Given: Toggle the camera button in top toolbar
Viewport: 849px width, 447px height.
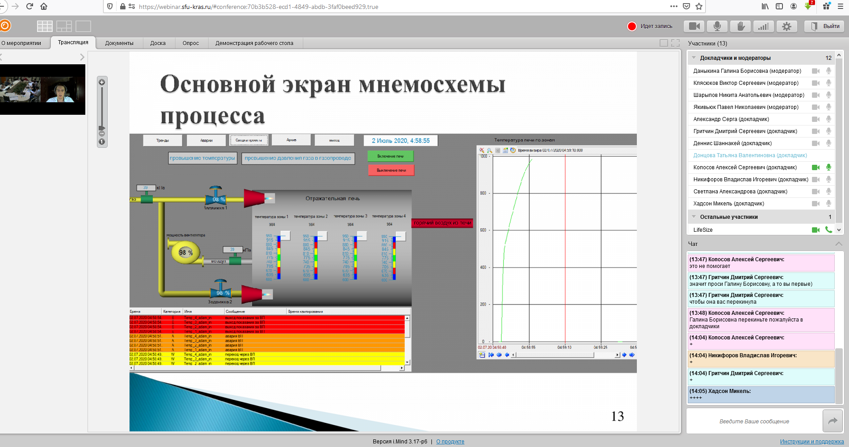Looking at the screenshot, I should (694, 26).
